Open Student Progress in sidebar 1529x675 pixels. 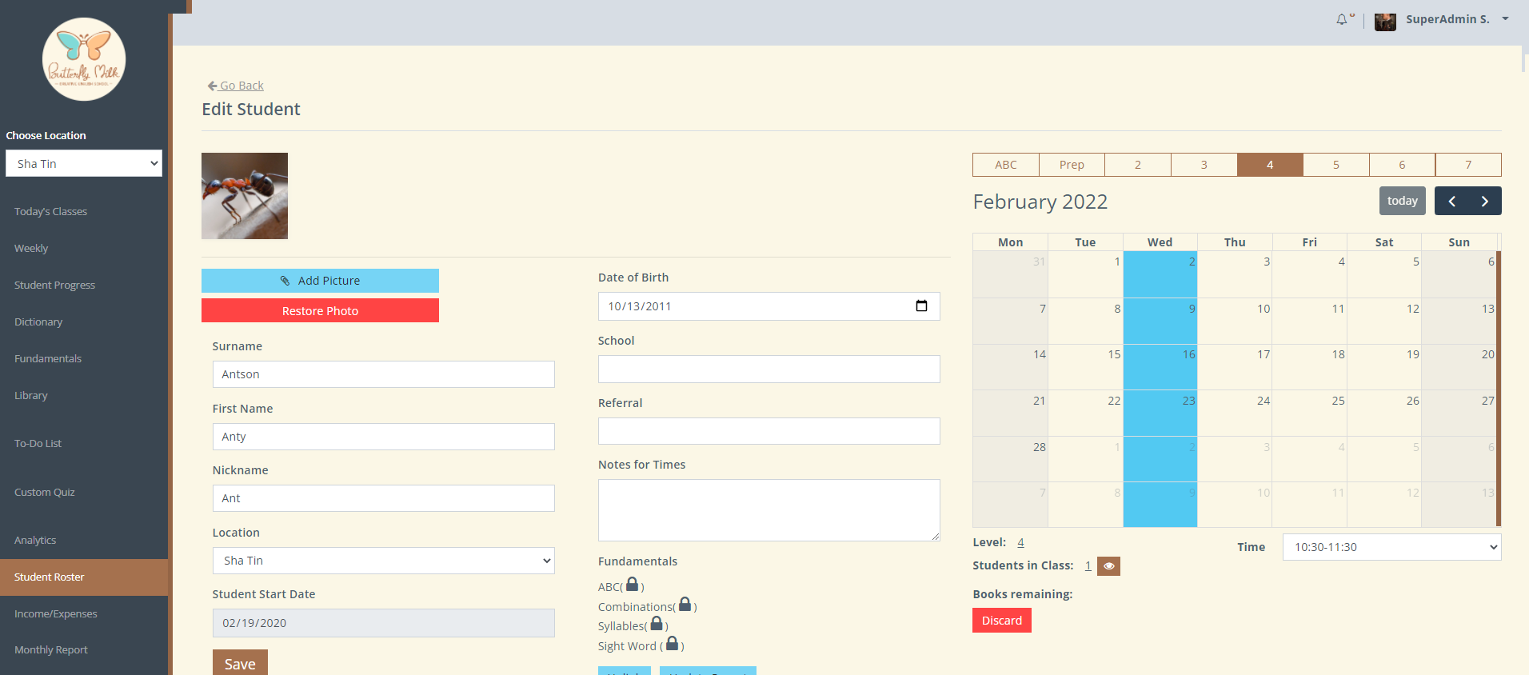pos(54,286)
